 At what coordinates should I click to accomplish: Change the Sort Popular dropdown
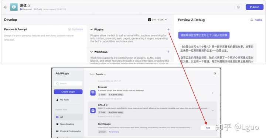(100, 74)
